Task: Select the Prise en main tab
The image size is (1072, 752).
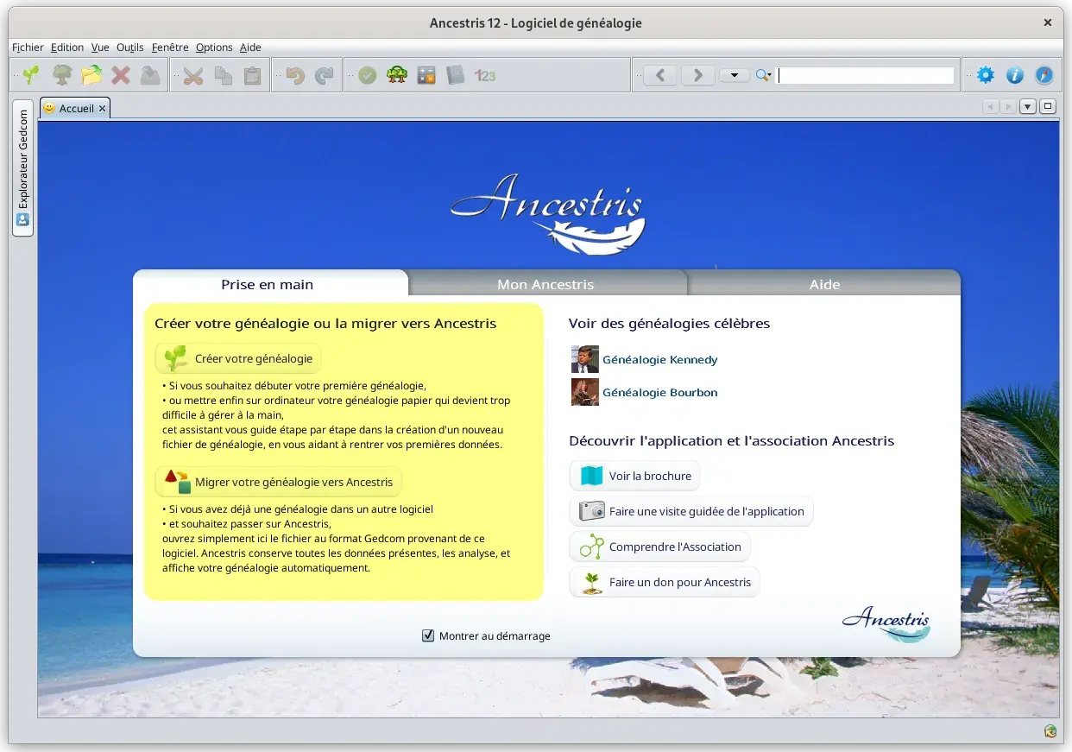Action: point(268,284)
